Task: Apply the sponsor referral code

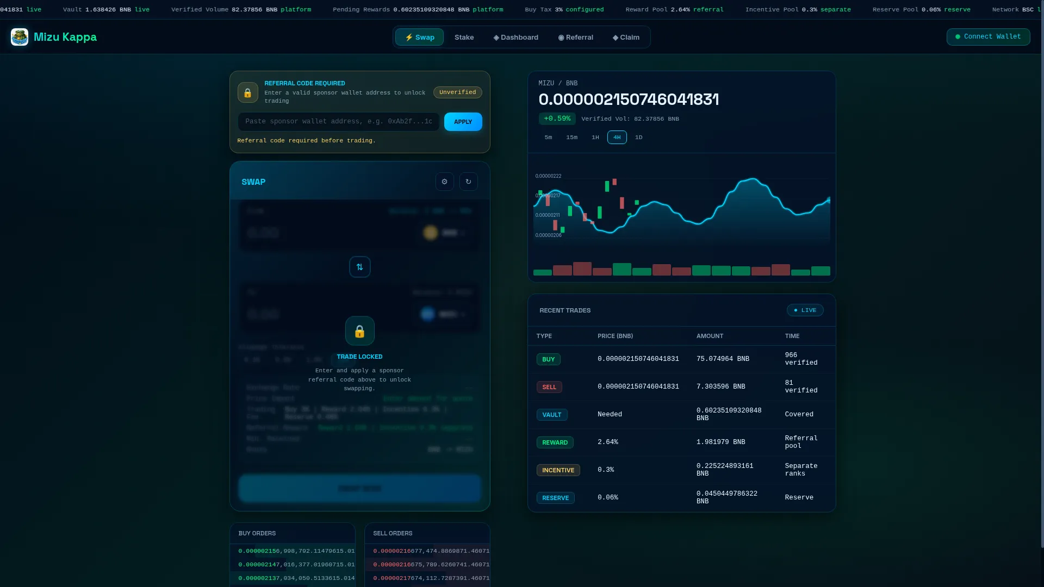Action: coord(463,122)
